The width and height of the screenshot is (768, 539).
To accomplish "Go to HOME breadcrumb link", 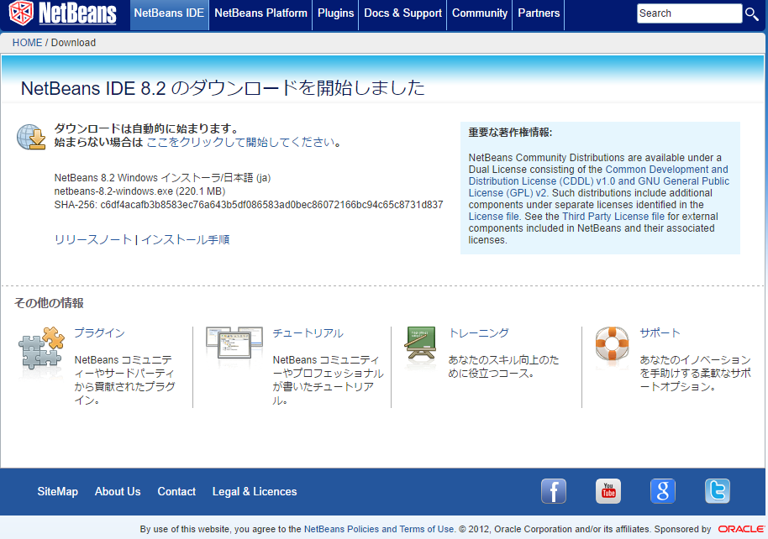I will [28, 43].
